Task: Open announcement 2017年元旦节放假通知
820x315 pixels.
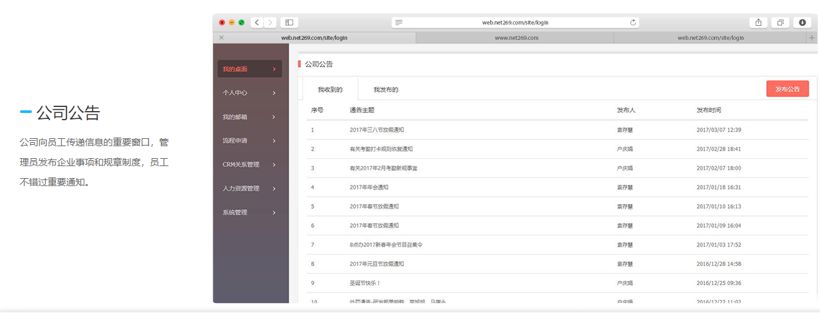Action: 377,264
